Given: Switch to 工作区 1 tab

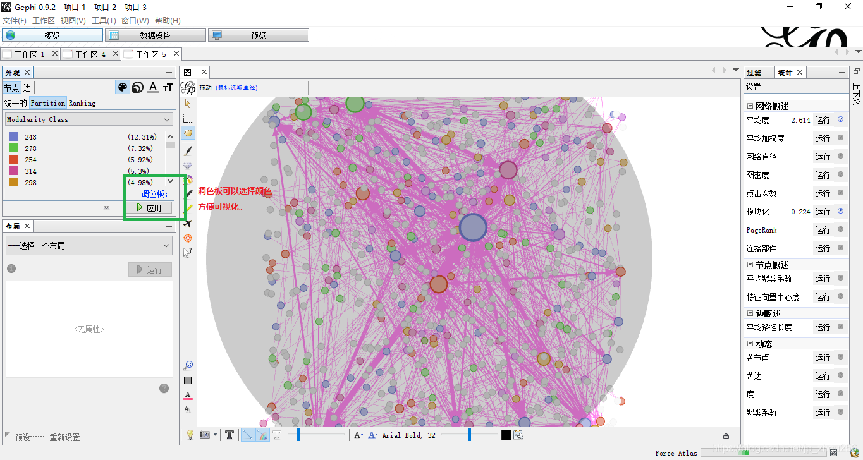Looking at the screenshot, I should tap(30, 54).
